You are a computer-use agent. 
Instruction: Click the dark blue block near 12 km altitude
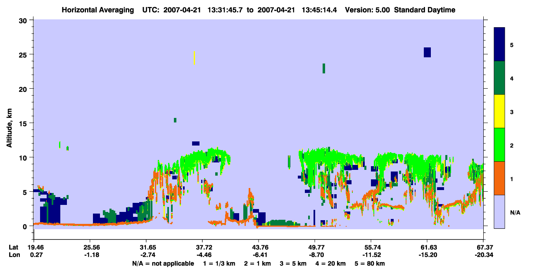[196, 143]
